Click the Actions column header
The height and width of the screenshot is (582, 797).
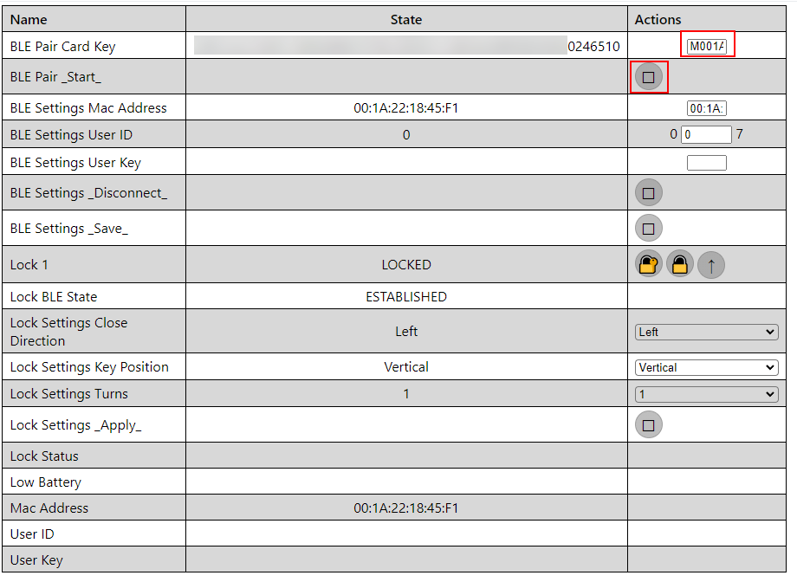pyautogui.click(x=658, y=20)
